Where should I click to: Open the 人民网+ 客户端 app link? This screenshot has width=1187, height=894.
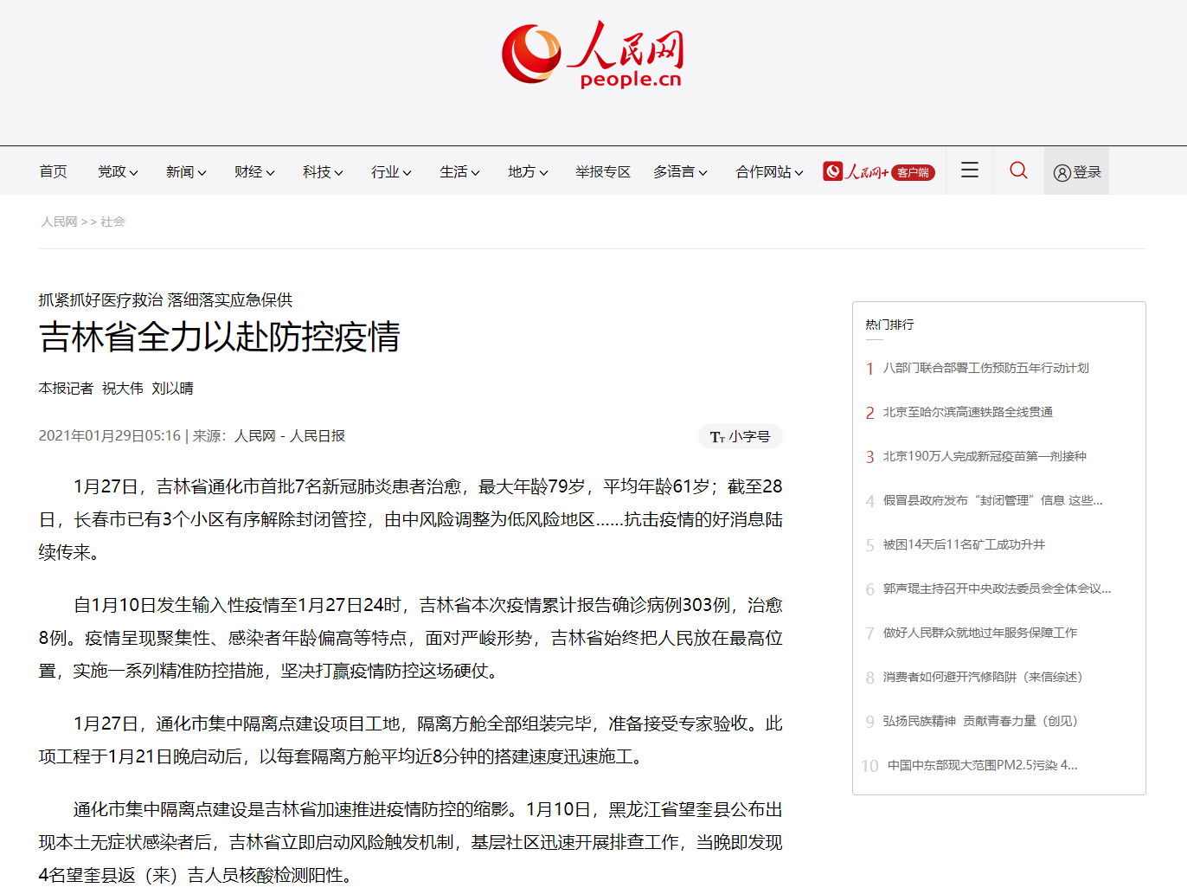pyautogui.click(x=879, y=171)
